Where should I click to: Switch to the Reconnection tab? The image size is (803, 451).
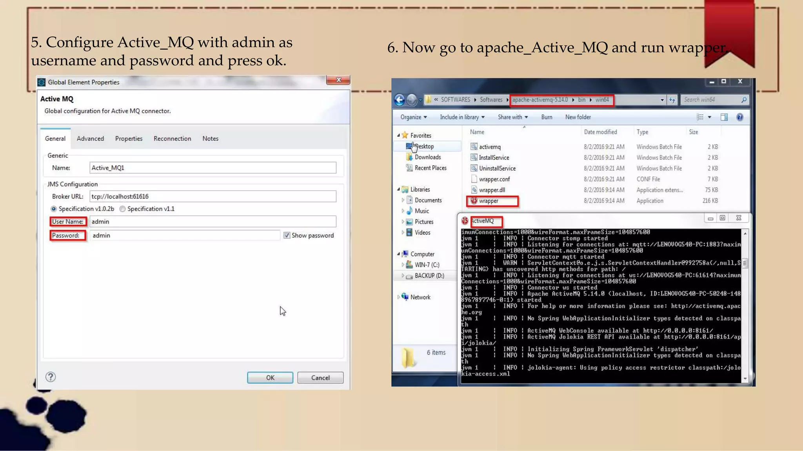coord(172,139)
